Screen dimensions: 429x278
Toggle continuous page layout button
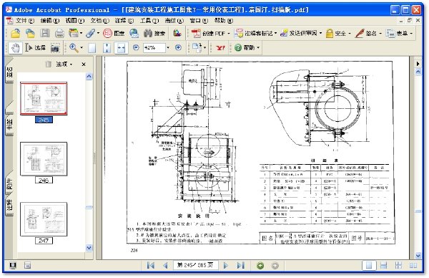[x=383, y=265]
